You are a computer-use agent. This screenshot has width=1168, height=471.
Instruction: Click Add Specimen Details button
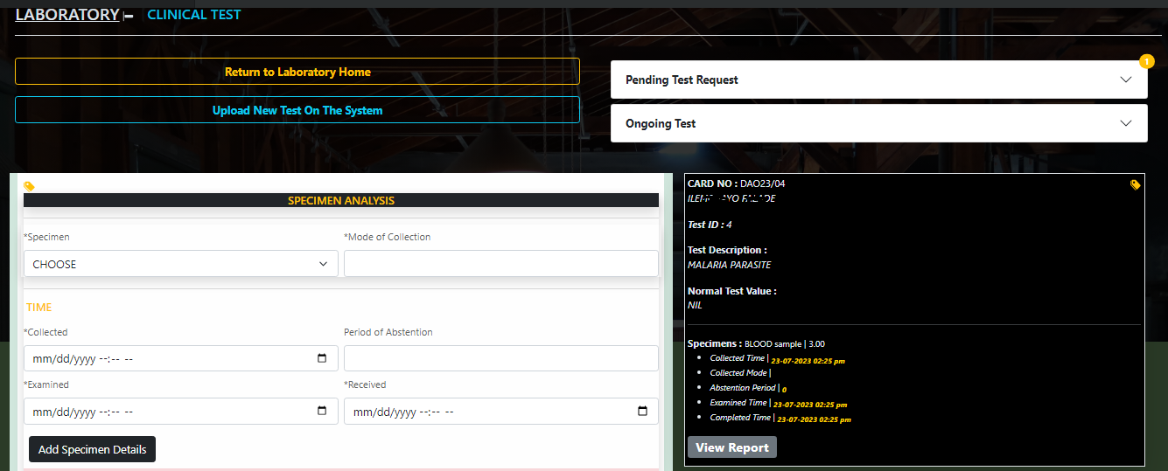pos(92,449)
